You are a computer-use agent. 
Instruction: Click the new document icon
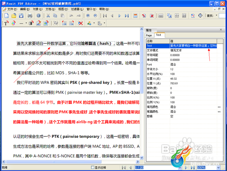[6, 15]
